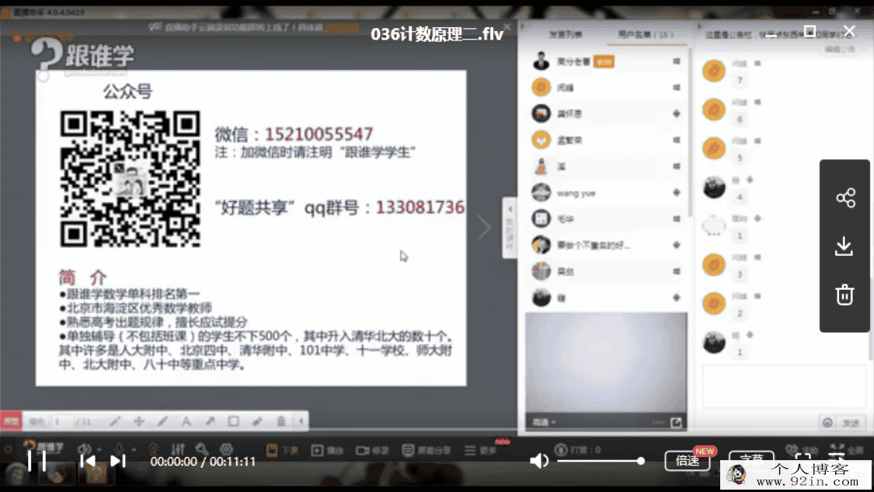
Task: Skip to the next video
Action: point(118,461)
